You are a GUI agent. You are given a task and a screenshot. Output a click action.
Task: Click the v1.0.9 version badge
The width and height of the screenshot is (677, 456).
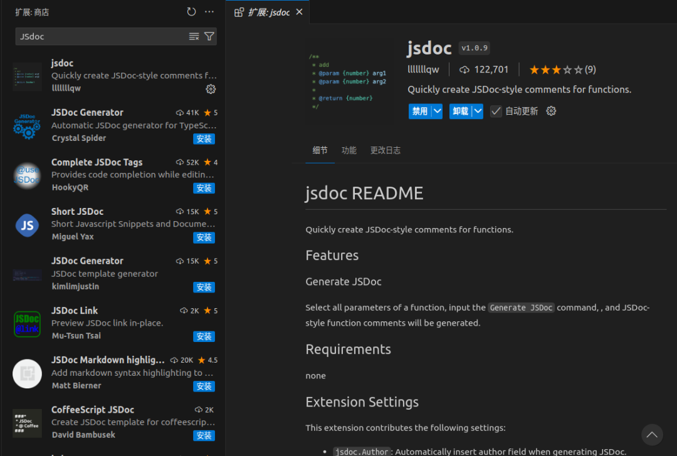point(474,48)
